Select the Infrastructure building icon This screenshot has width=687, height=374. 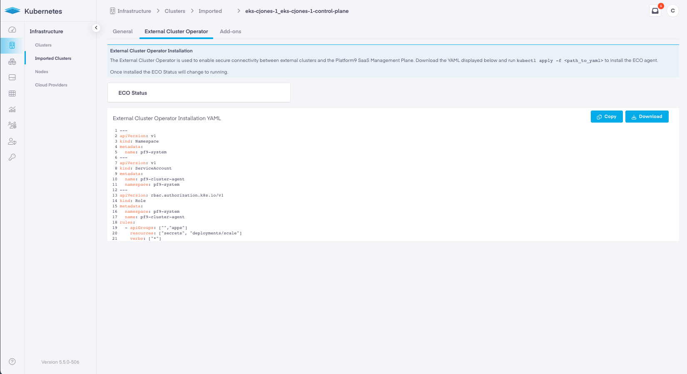coord(12,45)
